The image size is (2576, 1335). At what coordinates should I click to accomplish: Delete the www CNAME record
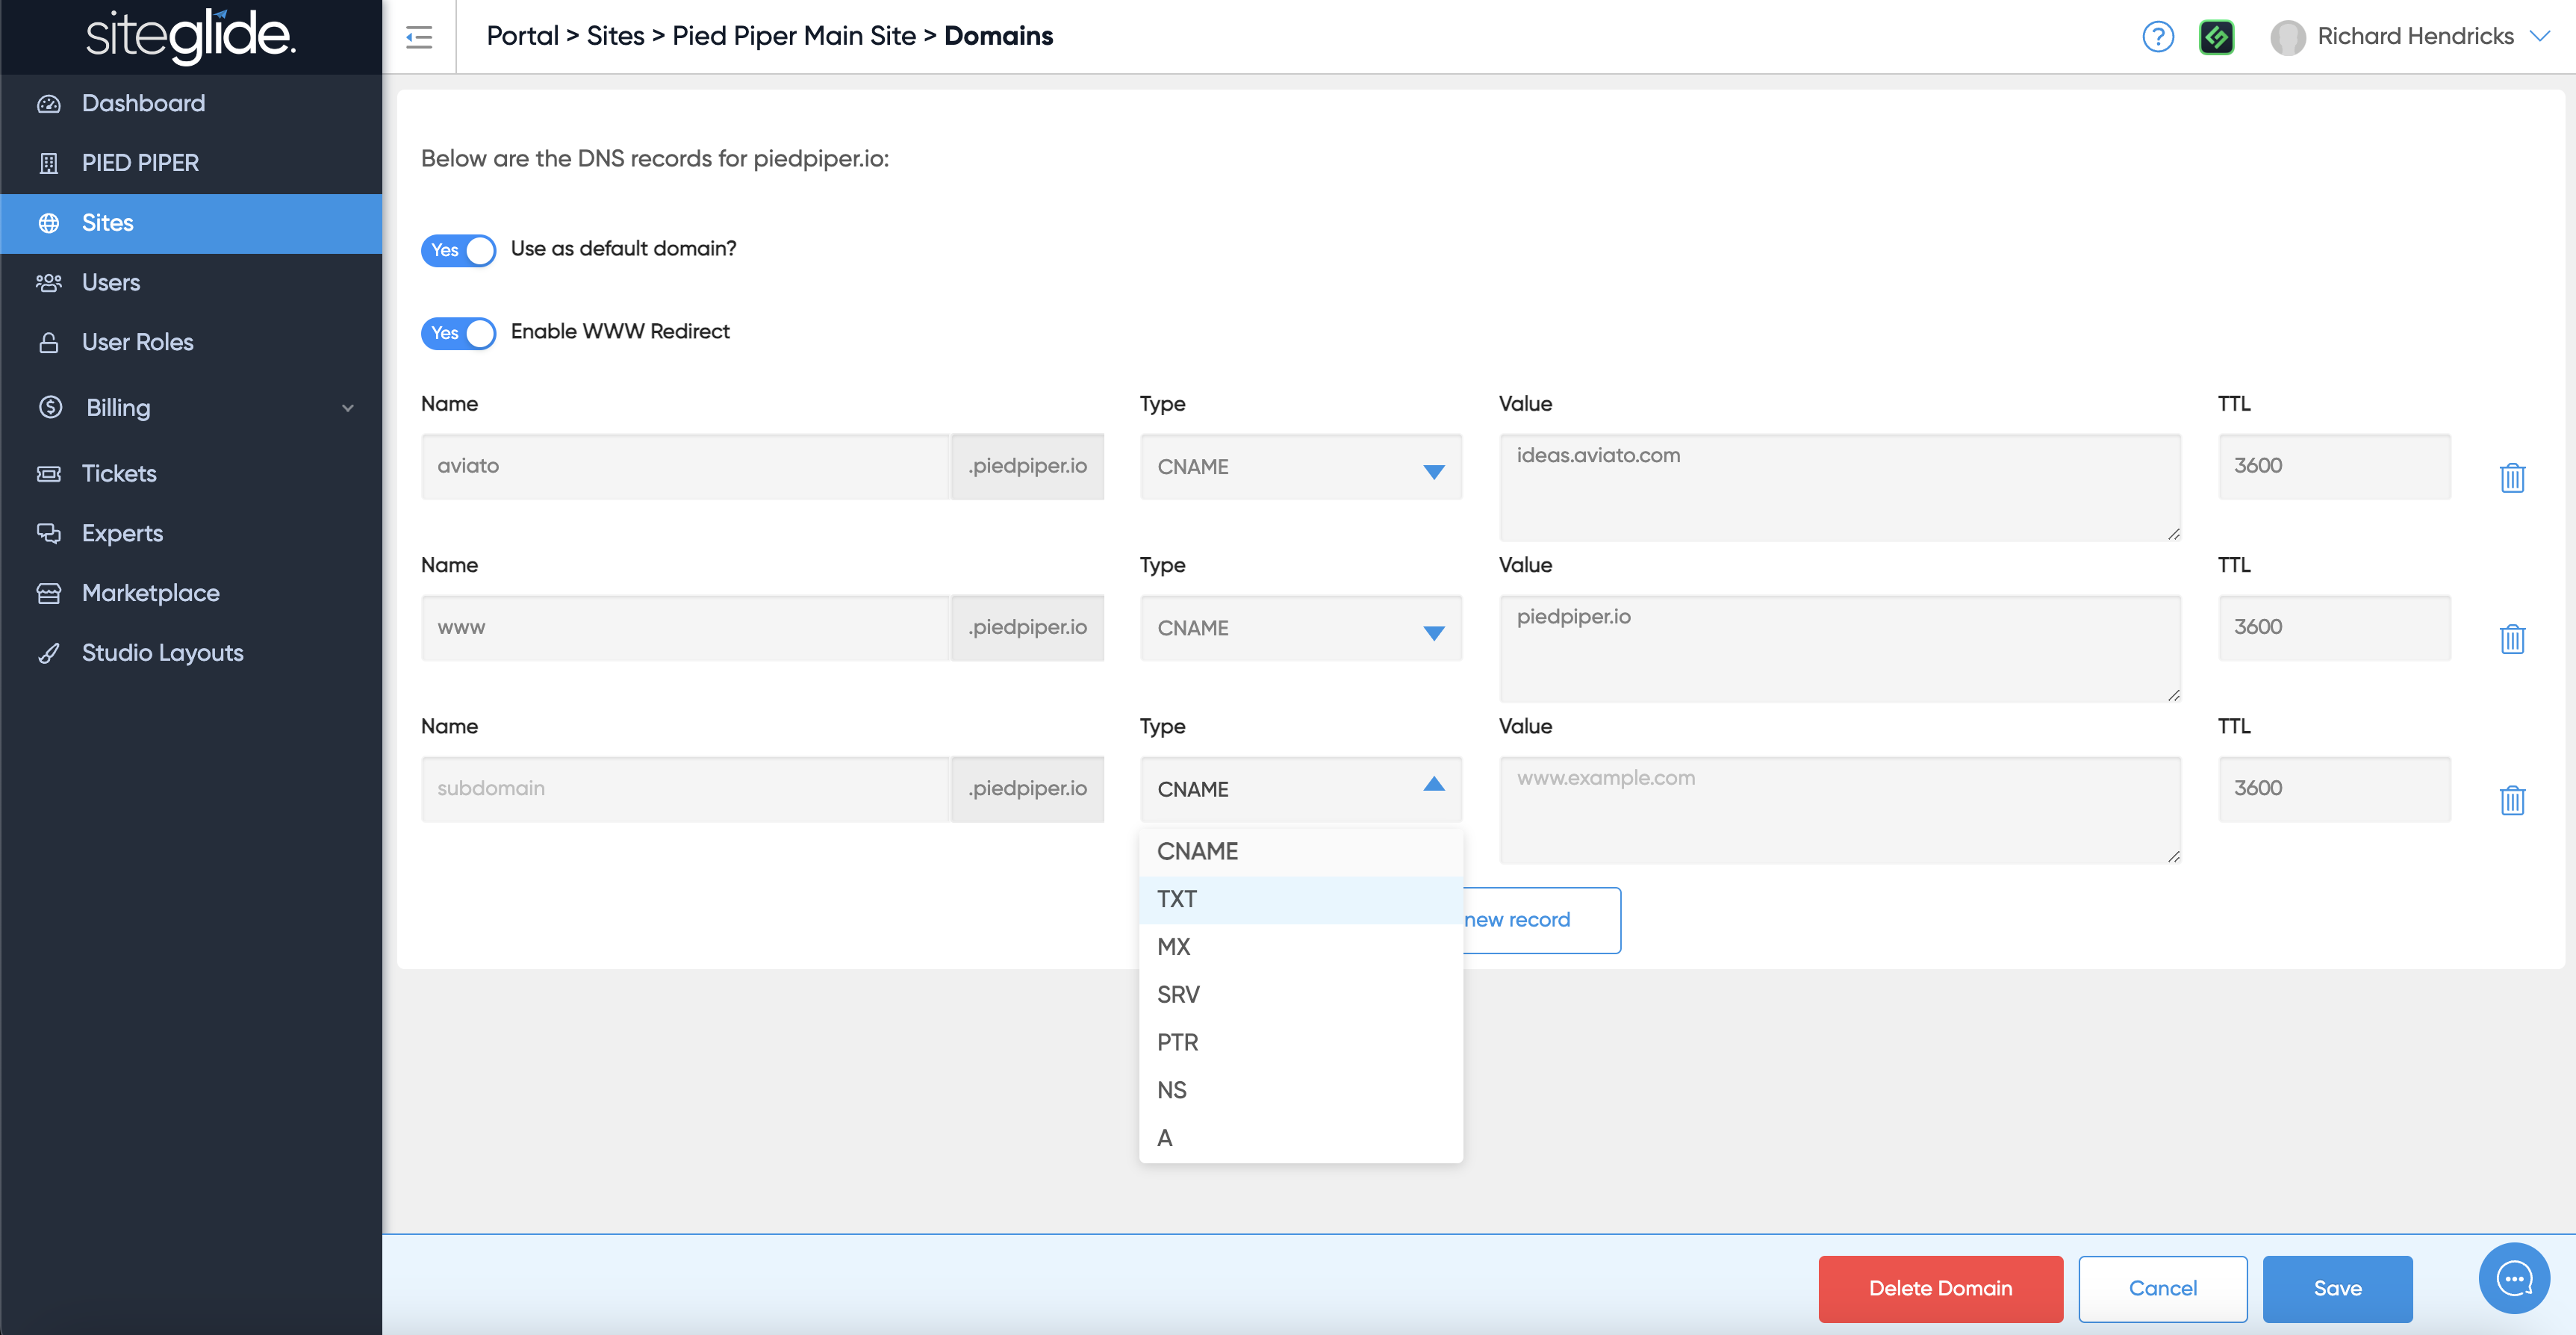2512,639
